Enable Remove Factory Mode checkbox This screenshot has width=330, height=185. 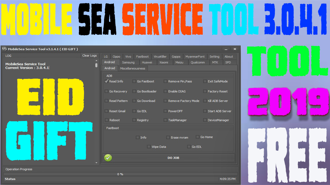click(x=166, y=101)
